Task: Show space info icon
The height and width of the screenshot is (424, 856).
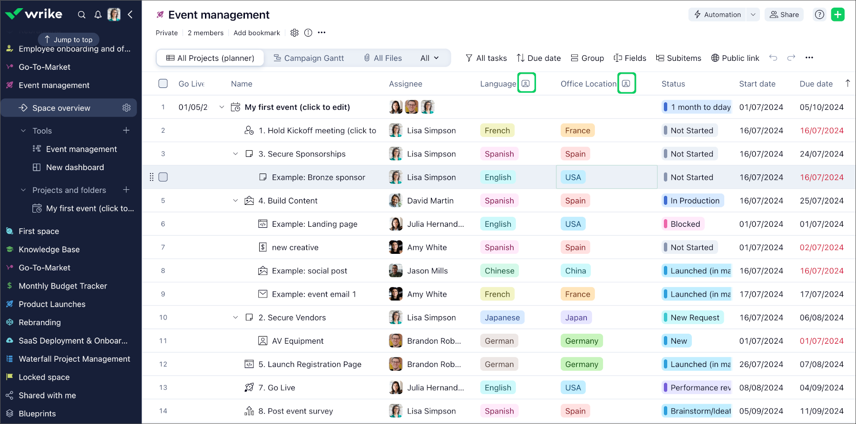Action: (x=308, y=33)
